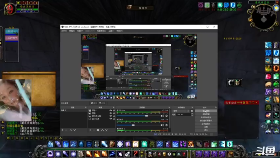Mute the 桌面音频 desktop audio channel
Viewport: 280px width, 158px height.
pos(162,125)
